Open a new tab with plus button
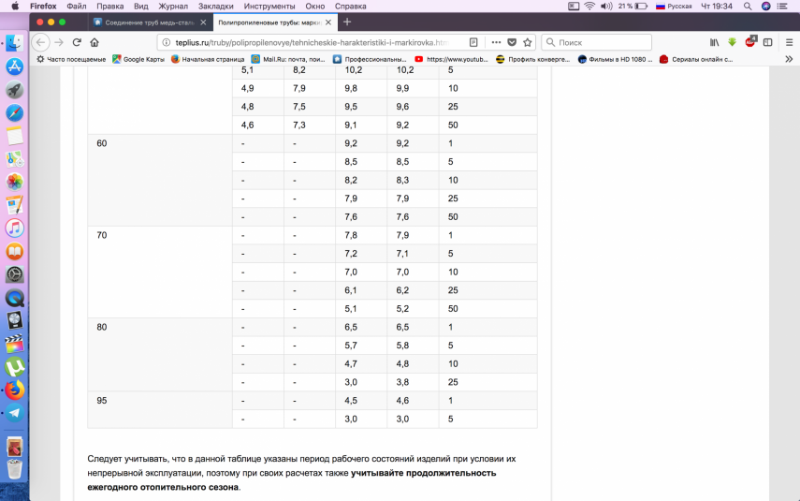This screenshot has width=800, height=501. tap(347, 22)
